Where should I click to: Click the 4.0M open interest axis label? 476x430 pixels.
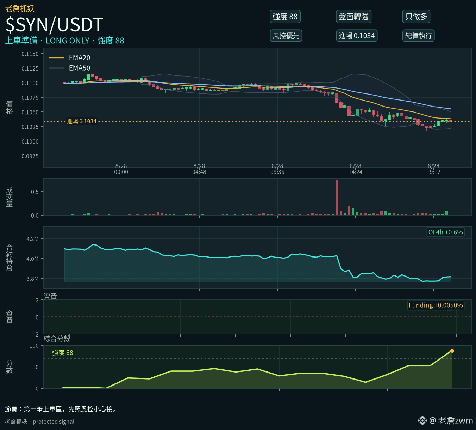click(32, 259)
